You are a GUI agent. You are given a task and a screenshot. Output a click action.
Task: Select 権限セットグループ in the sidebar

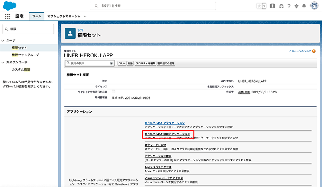click(25, 55)
